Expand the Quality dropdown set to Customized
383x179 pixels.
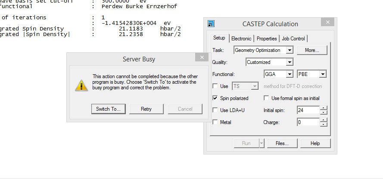[290, 62]
